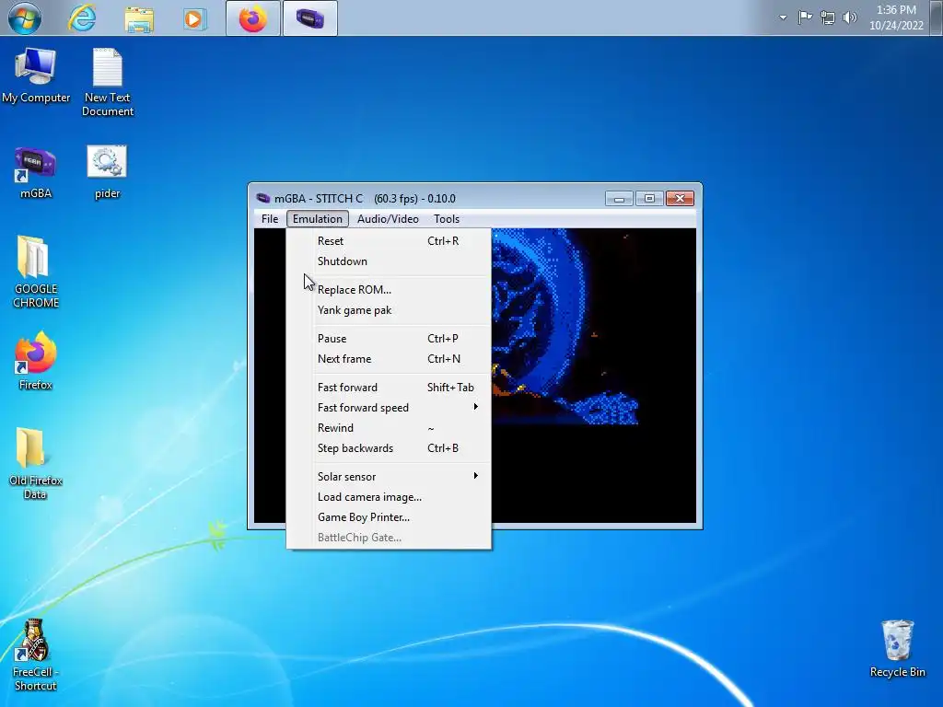Open Windows Explorer from the taskbar
The width and height of the screenshot is (943, 707).
click(x=139, y=18)
